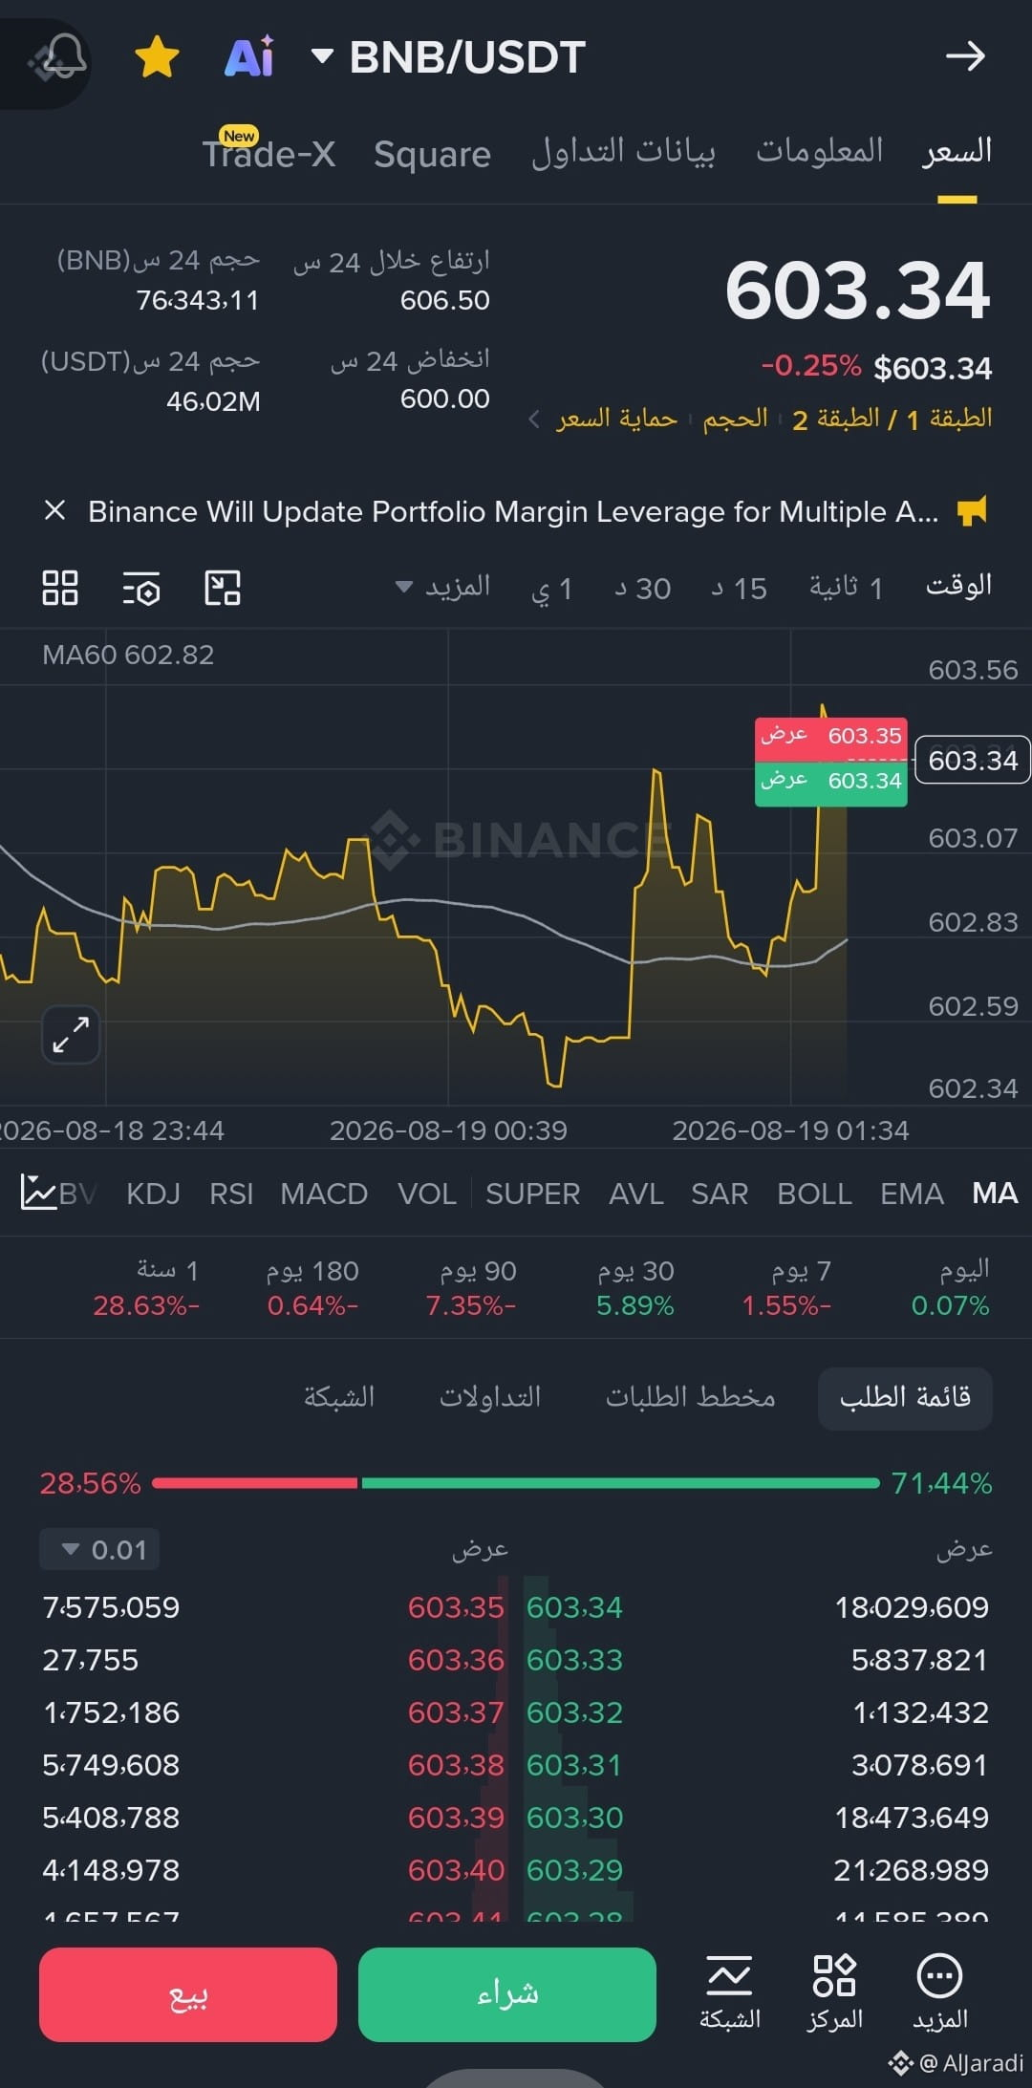This screenshot has width=1032, height=2088.
Task: Select the 603.30 bid price
Action: (574, 1818)
